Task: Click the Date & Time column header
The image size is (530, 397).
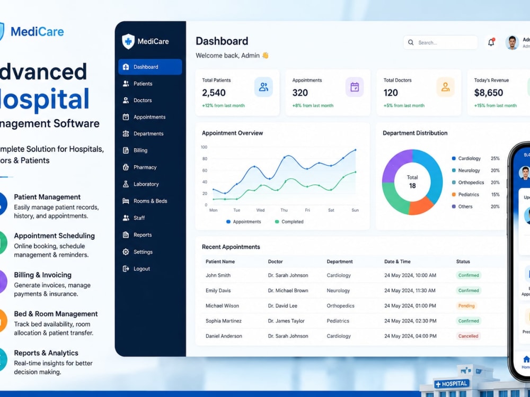Action: tap(397, 261)
